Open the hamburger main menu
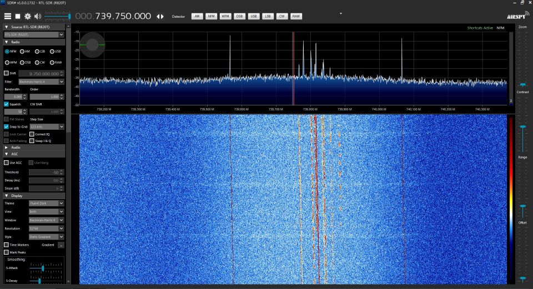Image resolution: width=533 pixels, height=289 pixels. click(8, 16)
